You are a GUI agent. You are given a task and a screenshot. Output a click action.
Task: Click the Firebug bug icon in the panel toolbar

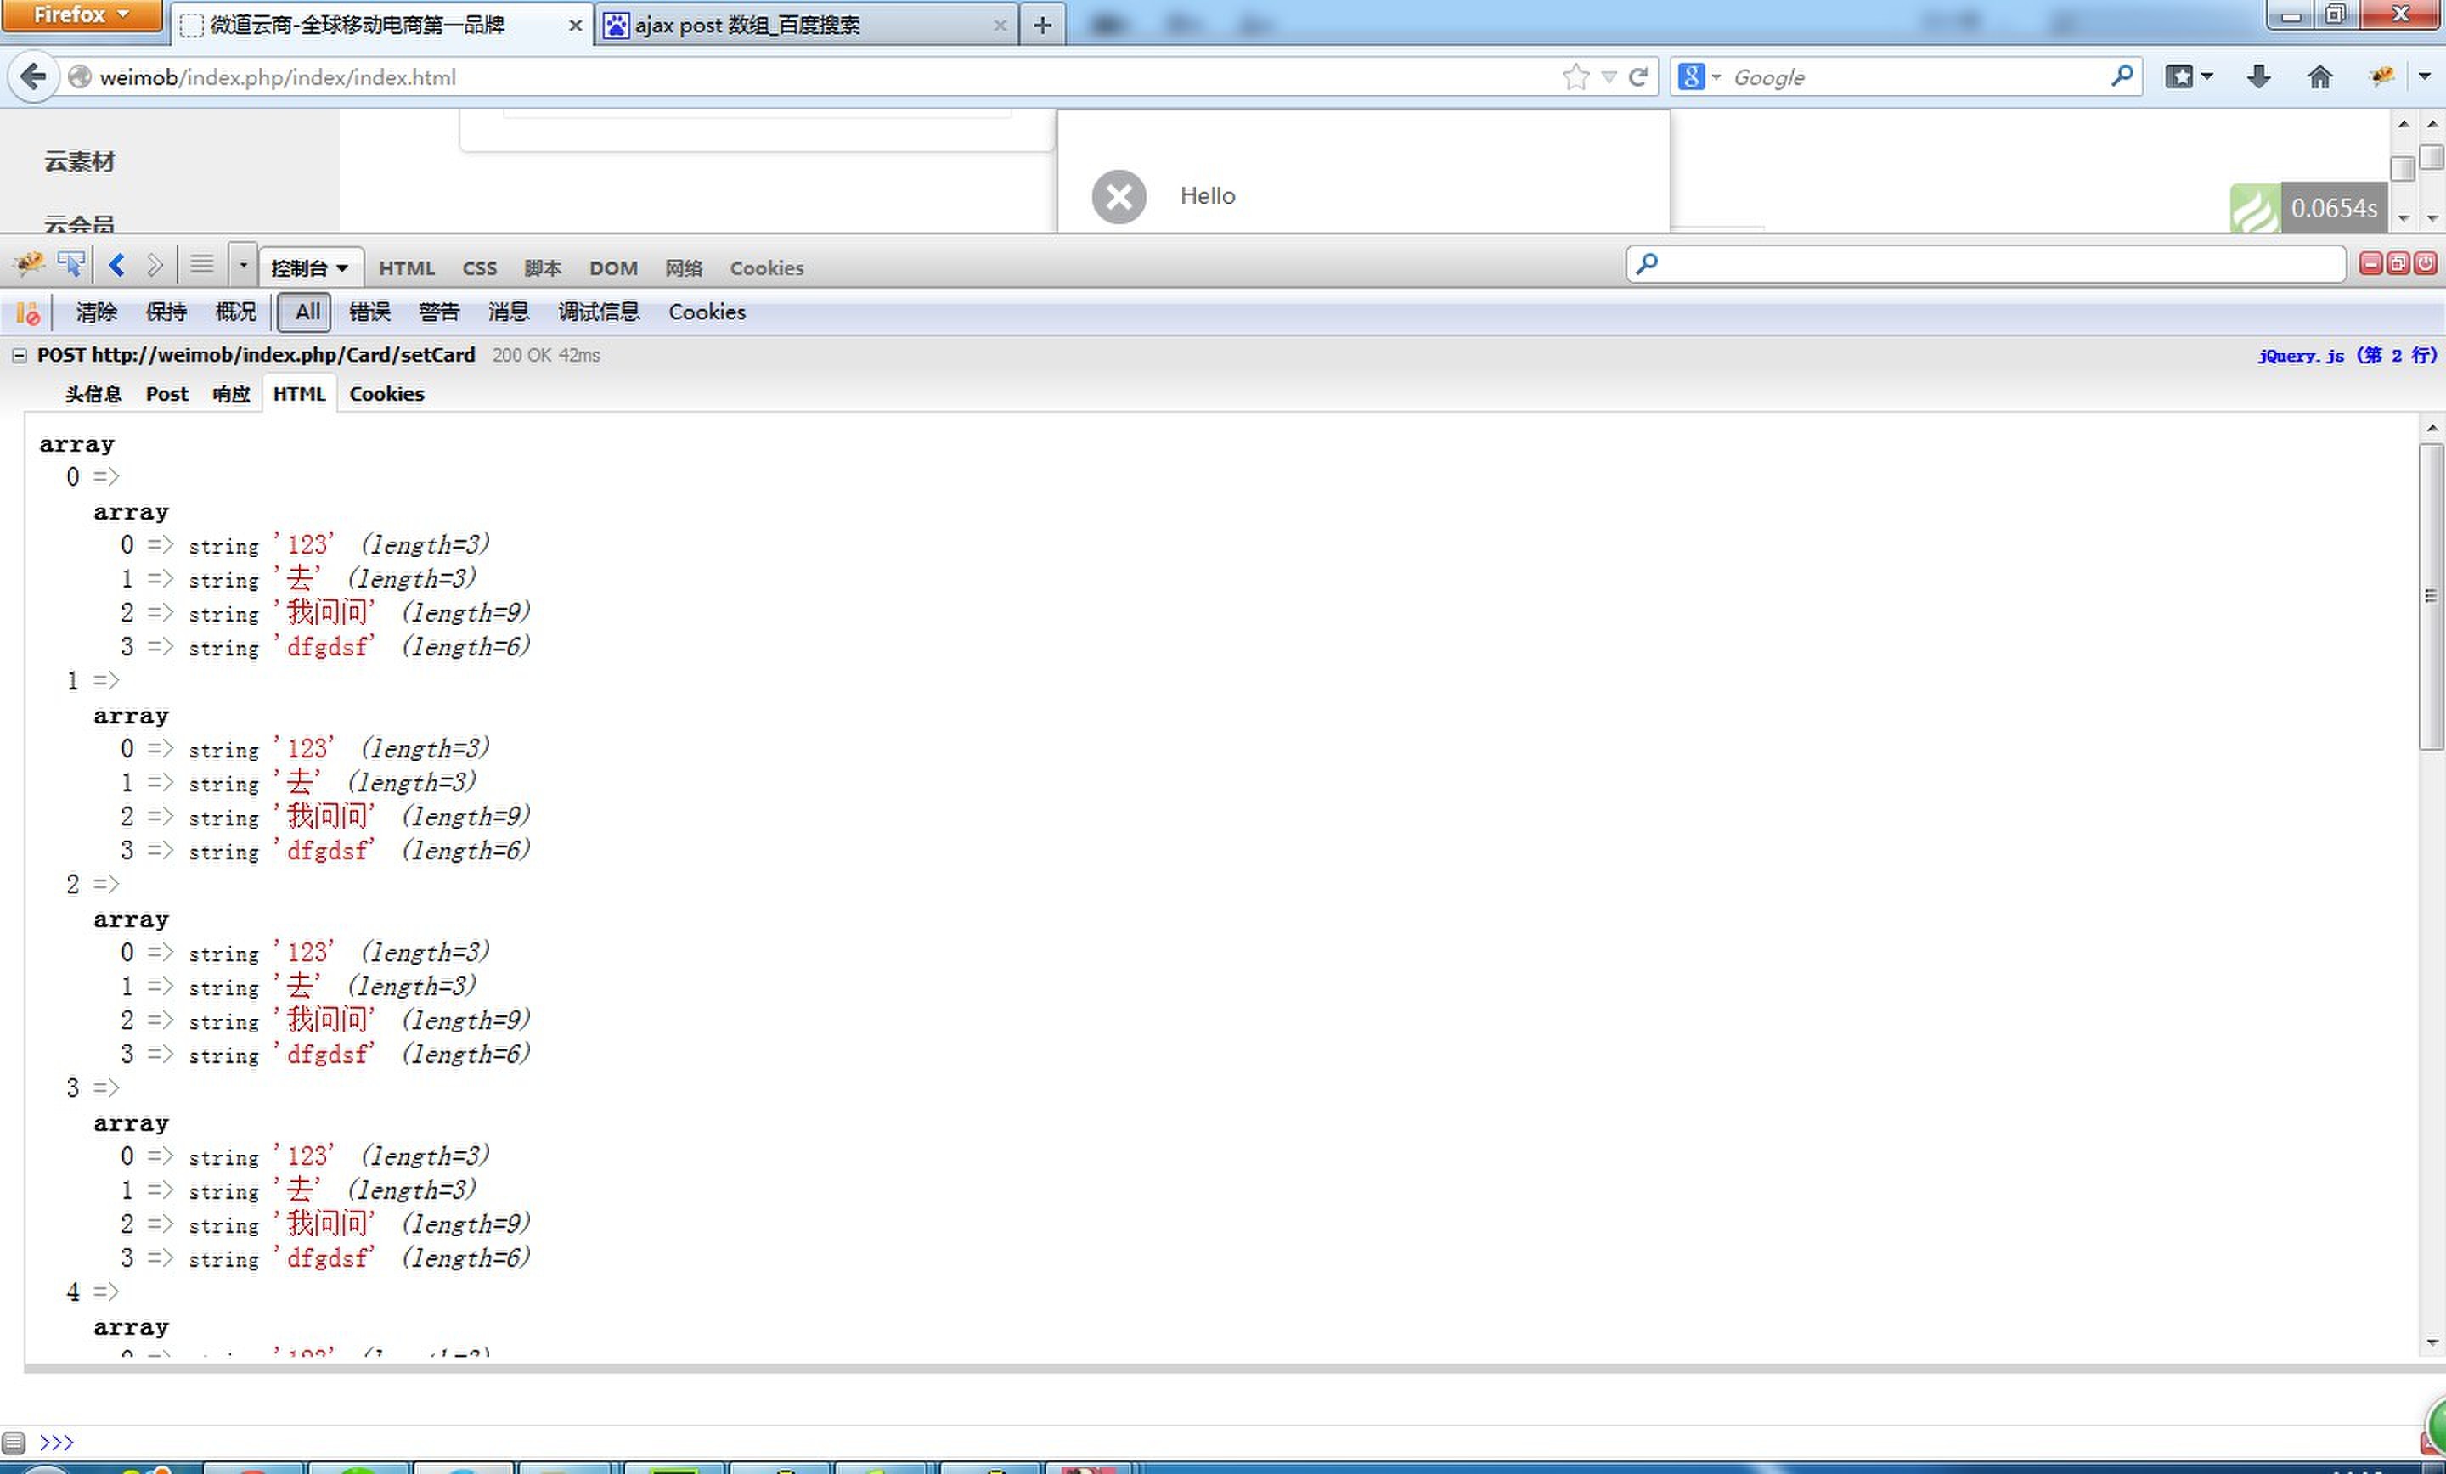coord(29,264)
